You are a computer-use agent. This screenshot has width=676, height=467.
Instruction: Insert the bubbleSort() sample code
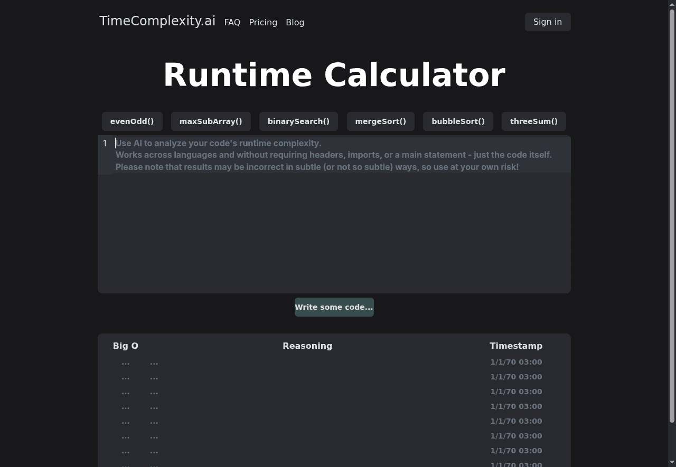(x=458, y=121)
